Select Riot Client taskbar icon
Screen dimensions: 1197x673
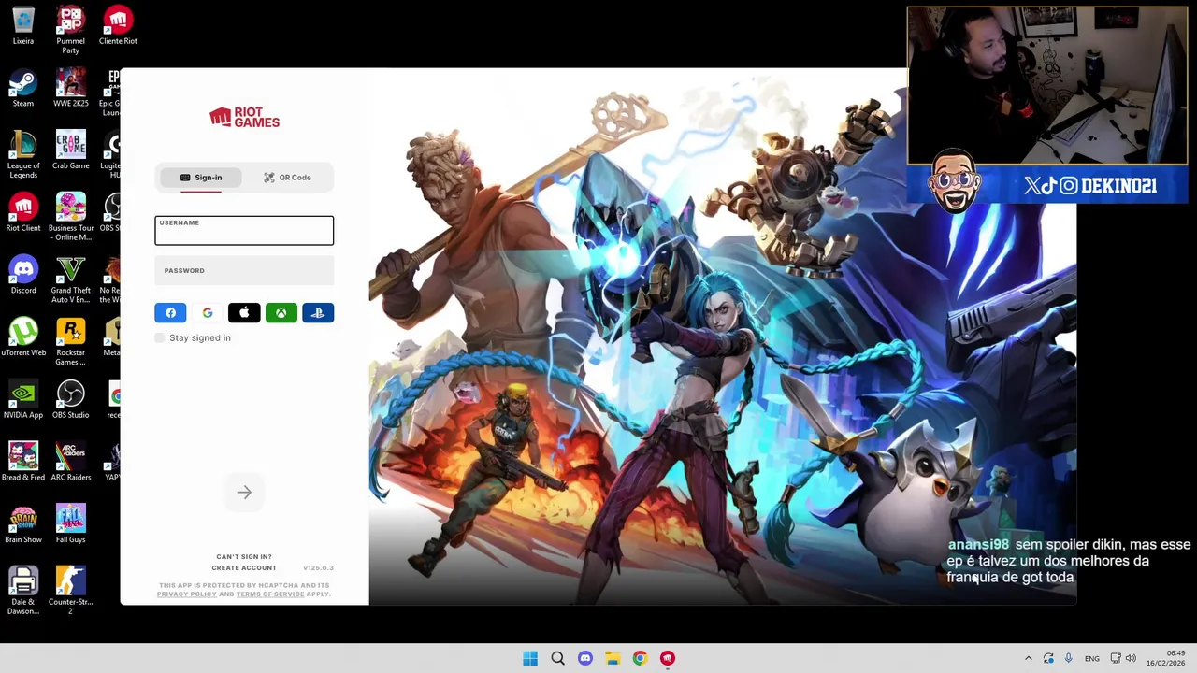(668, 658)
